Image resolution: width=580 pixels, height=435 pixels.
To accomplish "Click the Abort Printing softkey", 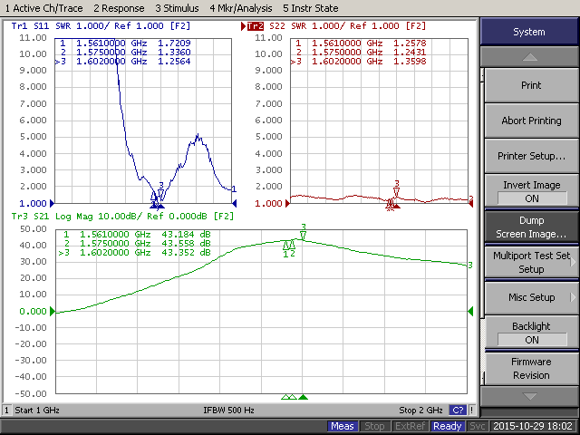I will pos(531,121).
